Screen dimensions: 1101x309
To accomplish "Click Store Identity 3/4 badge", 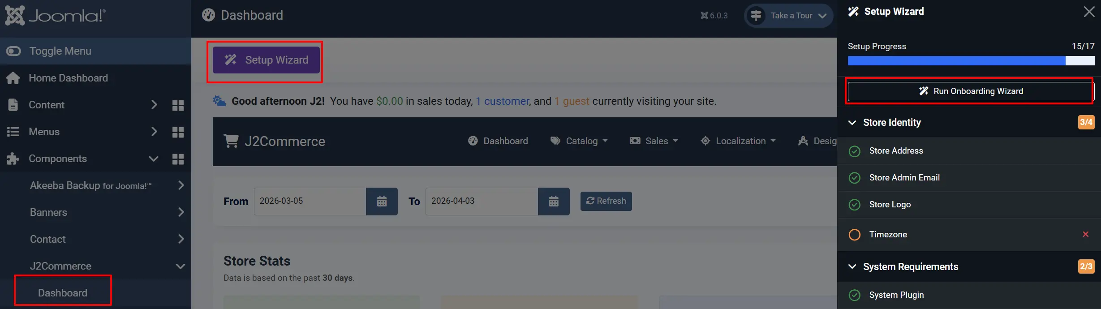I will point(1086,122).
